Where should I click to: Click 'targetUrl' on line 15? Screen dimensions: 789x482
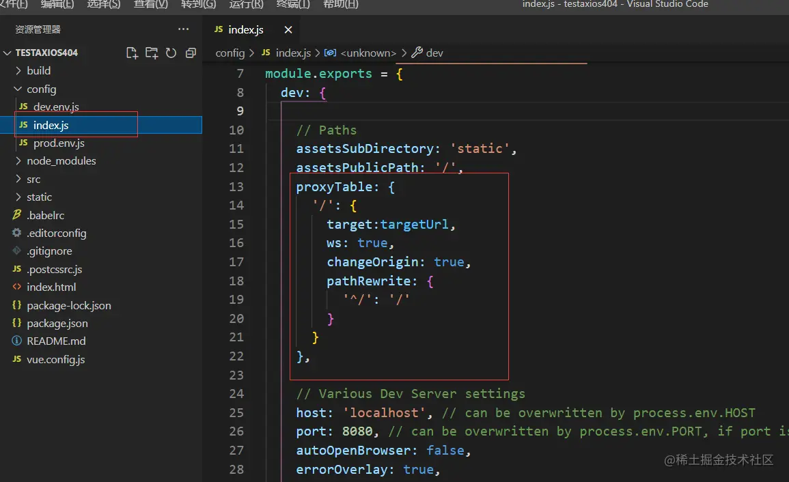point(414,224)
